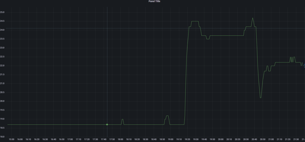Click the small bump at 18:02 on graph
305x142 pixels.
(122, 119)
